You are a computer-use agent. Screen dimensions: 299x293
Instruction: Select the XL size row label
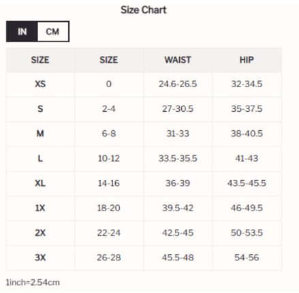coord(40,183)
